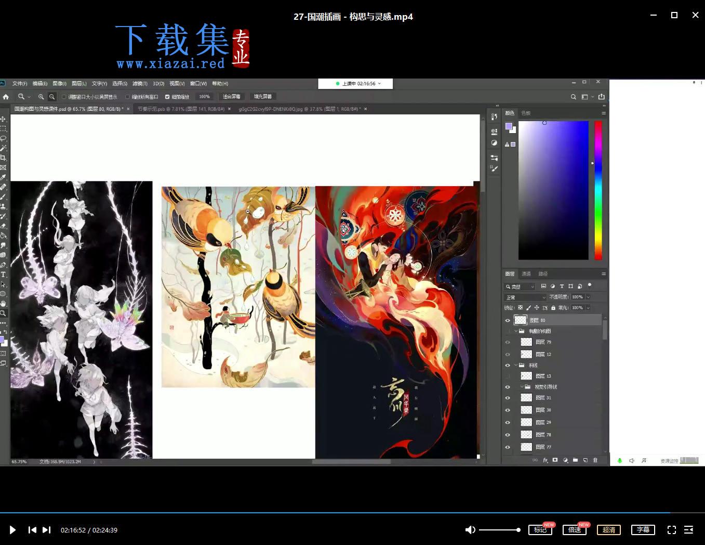
Task: Adjust the video player volume slider
Action: click(499, 530)
